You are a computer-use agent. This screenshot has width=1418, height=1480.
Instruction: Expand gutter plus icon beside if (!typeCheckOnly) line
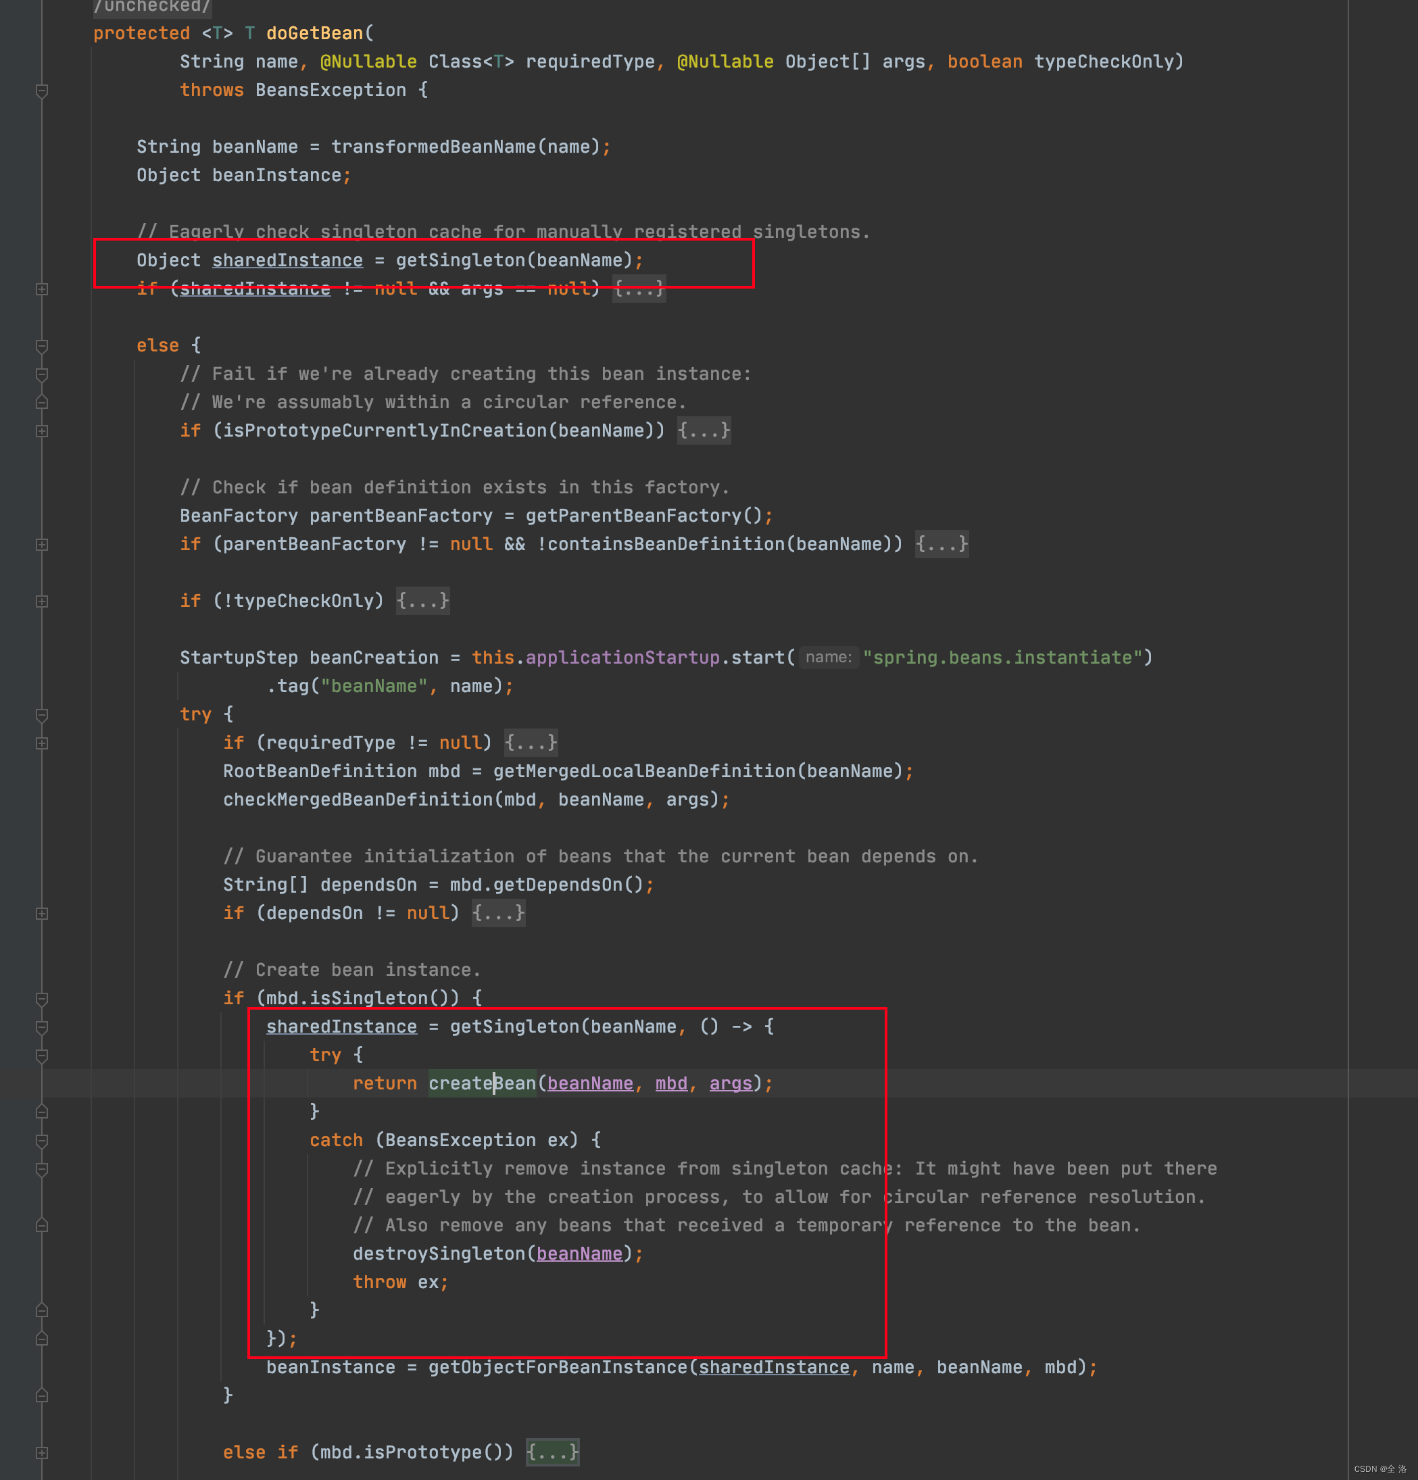pyautogui.click(x=43, y=601)
